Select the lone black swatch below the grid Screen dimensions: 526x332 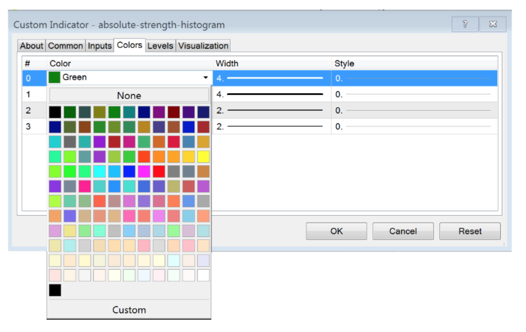click(x=55, y=290)
